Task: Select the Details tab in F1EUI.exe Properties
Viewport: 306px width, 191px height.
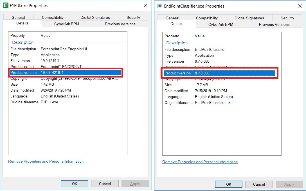Action: (x=22, y=23)
